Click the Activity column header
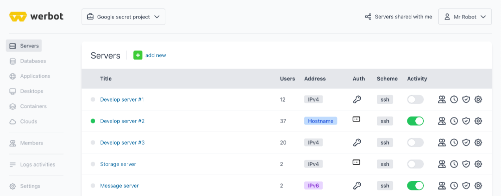The image size is (501, 196). coord(417,78)
